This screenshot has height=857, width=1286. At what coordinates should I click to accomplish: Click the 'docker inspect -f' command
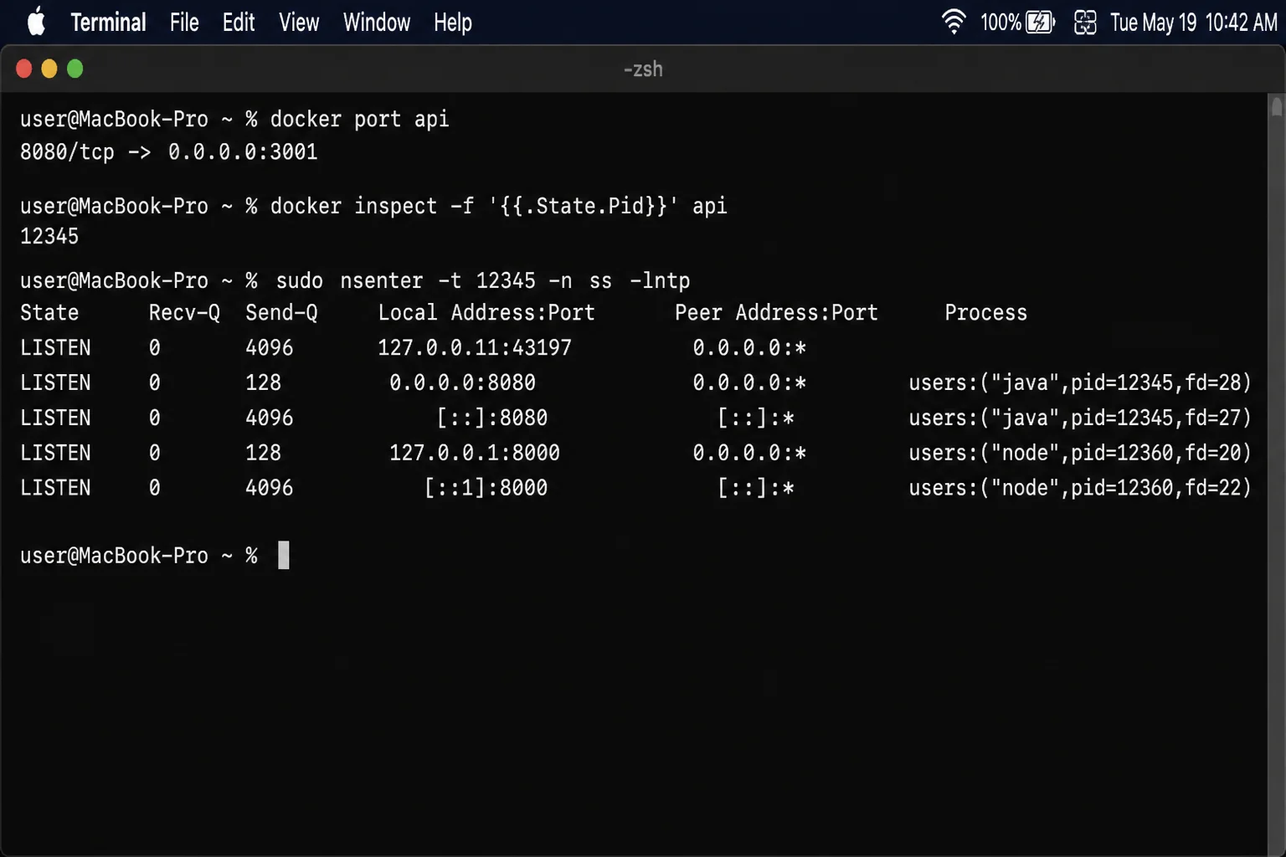(372, 206)
